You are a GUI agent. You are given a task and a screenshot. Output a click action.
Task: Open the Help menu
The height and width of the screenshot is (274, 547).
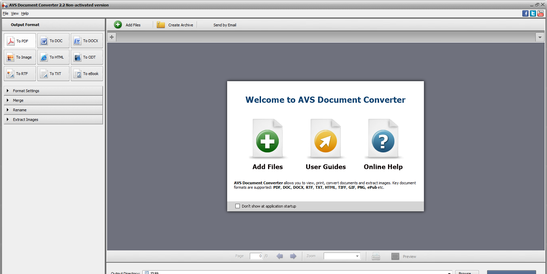point(25,13)
